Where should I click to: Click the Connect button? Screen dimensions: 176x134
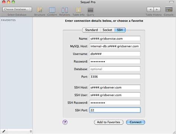[136, 122]
